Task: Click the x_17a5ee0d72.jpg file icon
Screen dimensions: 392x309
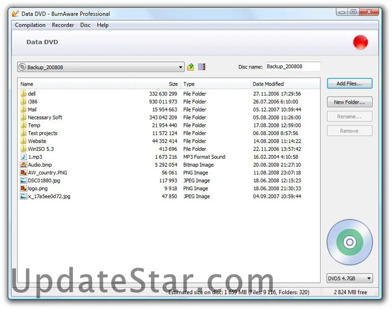Action: [24, 196]
